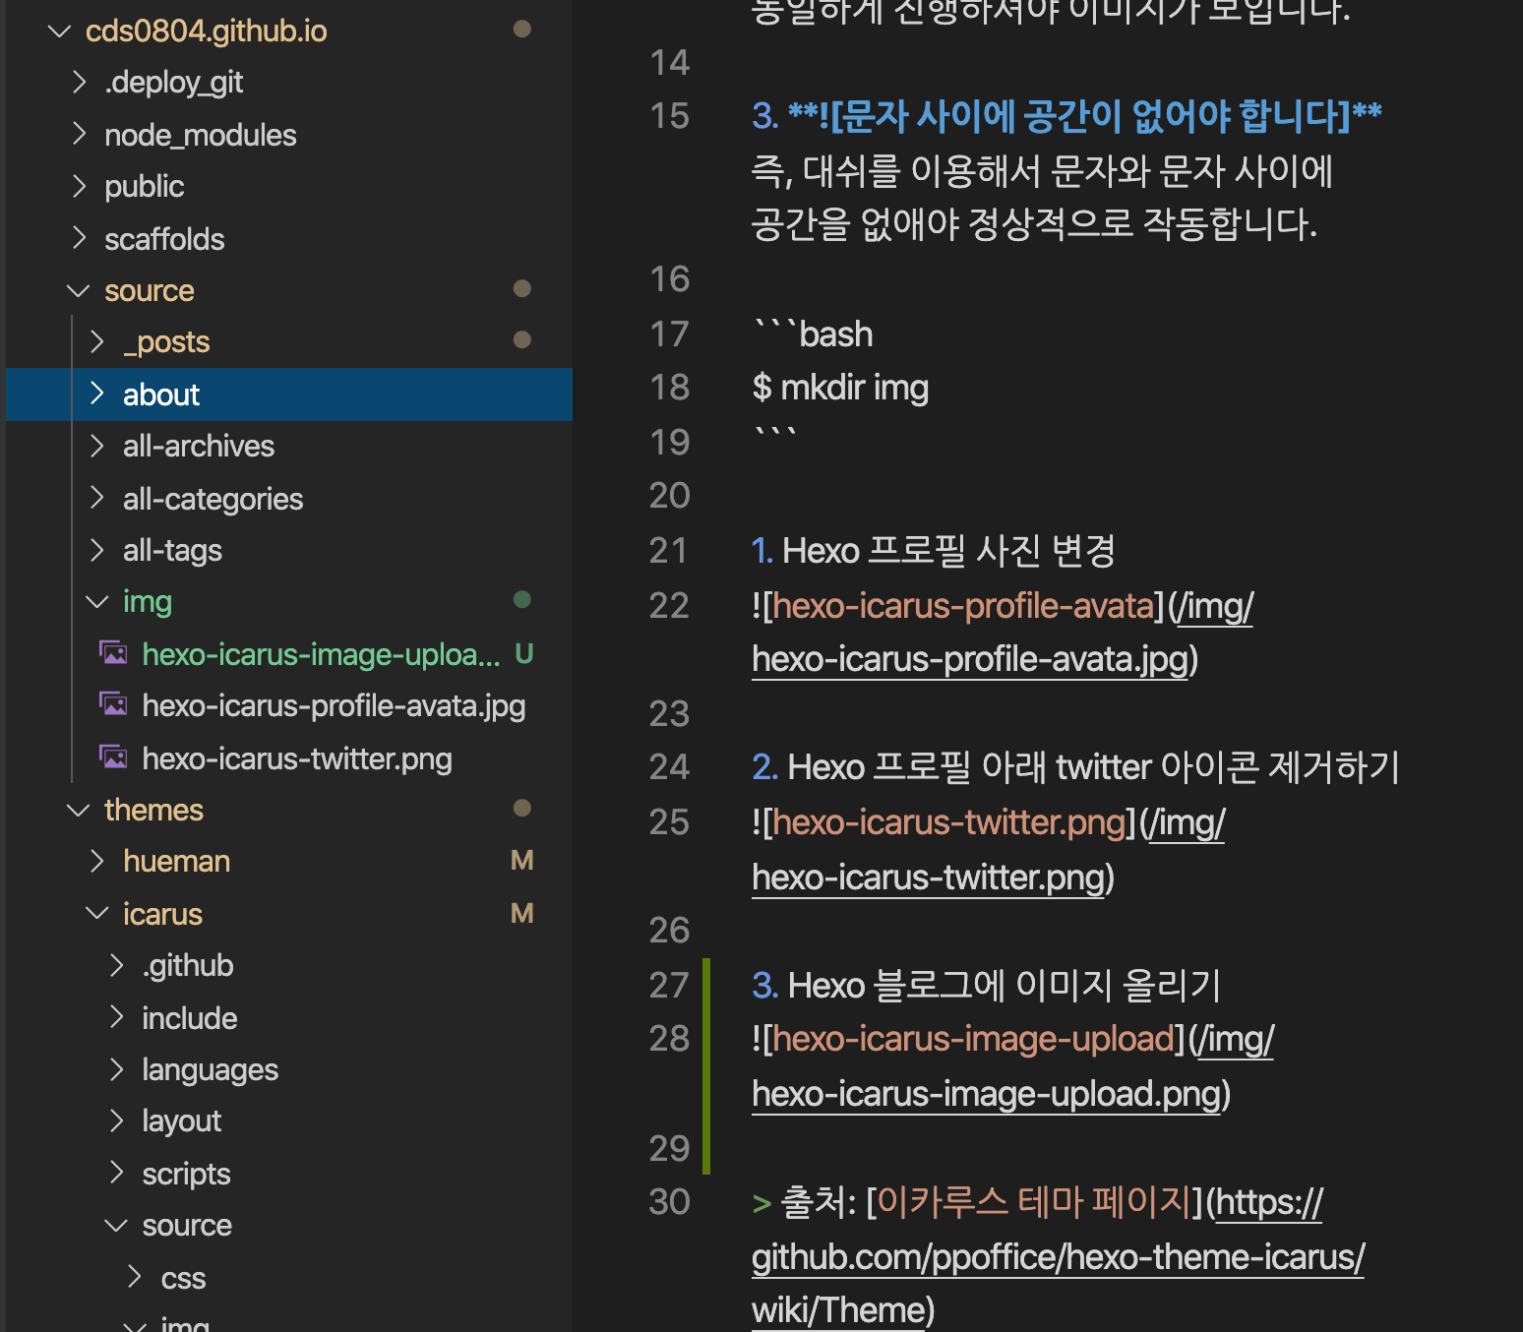Image resolution: width=1523 pixels, height=1332 pixels.
Task: Expand the css folder chevron
Action: 136,1277
